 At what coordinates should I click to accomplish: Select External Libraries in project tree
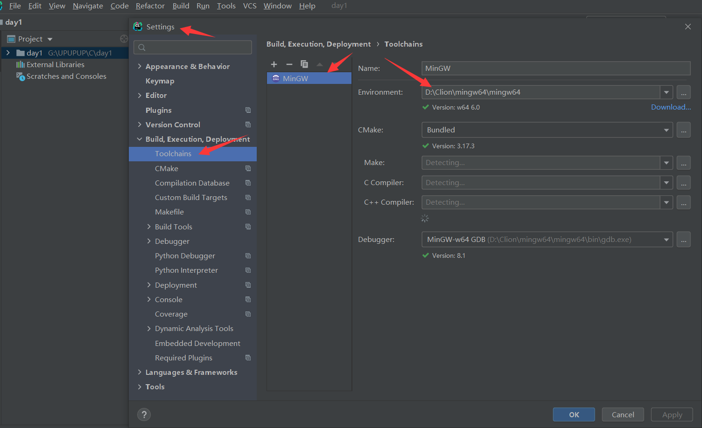point(56,64)
